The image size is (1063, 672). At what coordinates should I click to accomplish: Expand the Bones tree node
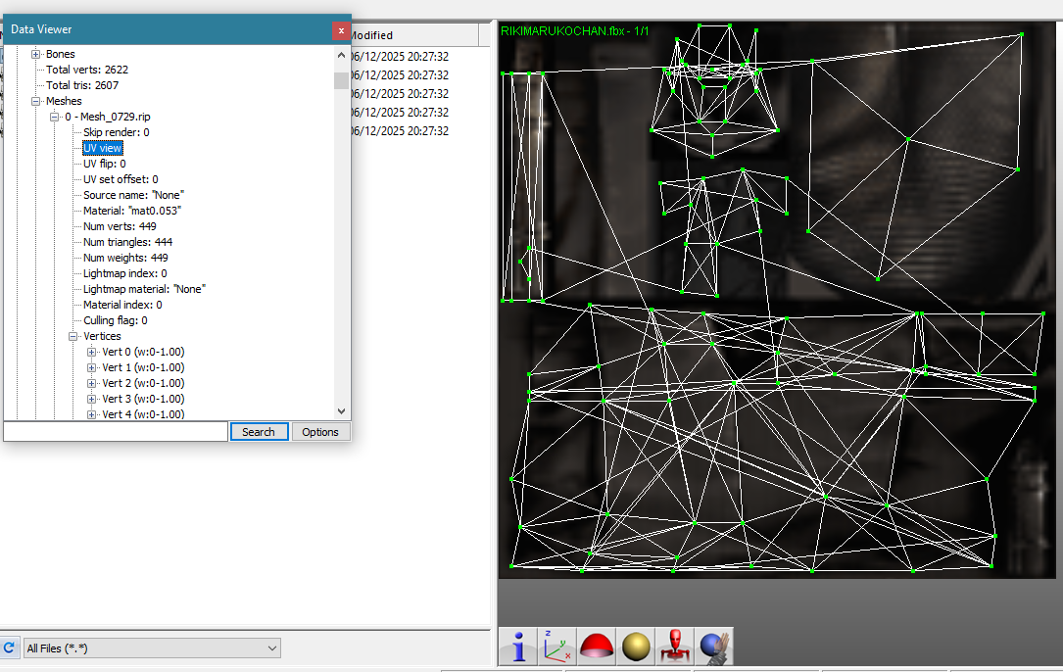click(36, 54)
